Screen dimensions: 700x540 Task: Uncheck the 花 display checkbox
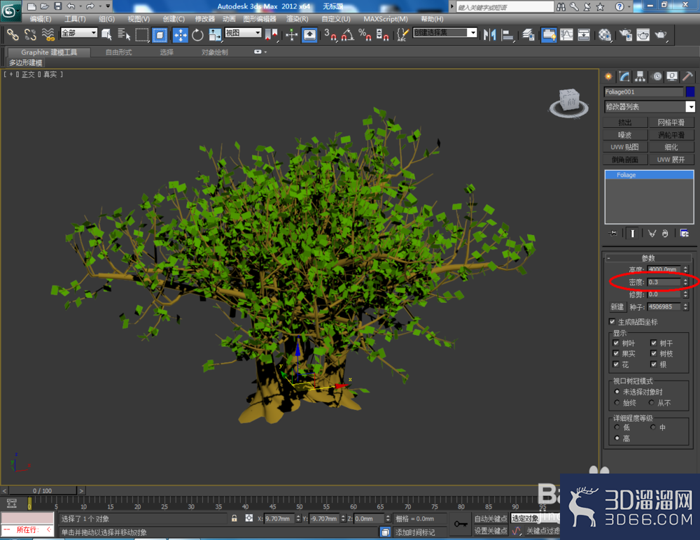coord(616,364)
